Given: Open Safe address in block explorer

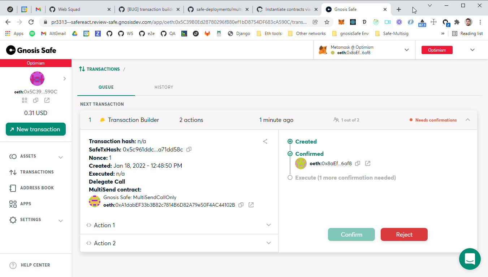Looking at the screenshot, I should point(47,100).
